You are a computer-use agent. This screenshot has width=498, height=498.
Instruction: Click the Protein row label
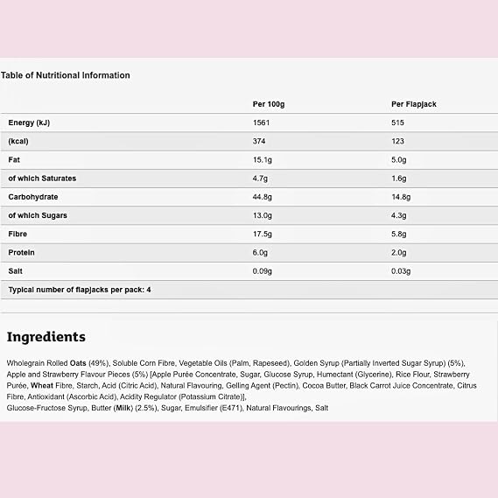21,252
